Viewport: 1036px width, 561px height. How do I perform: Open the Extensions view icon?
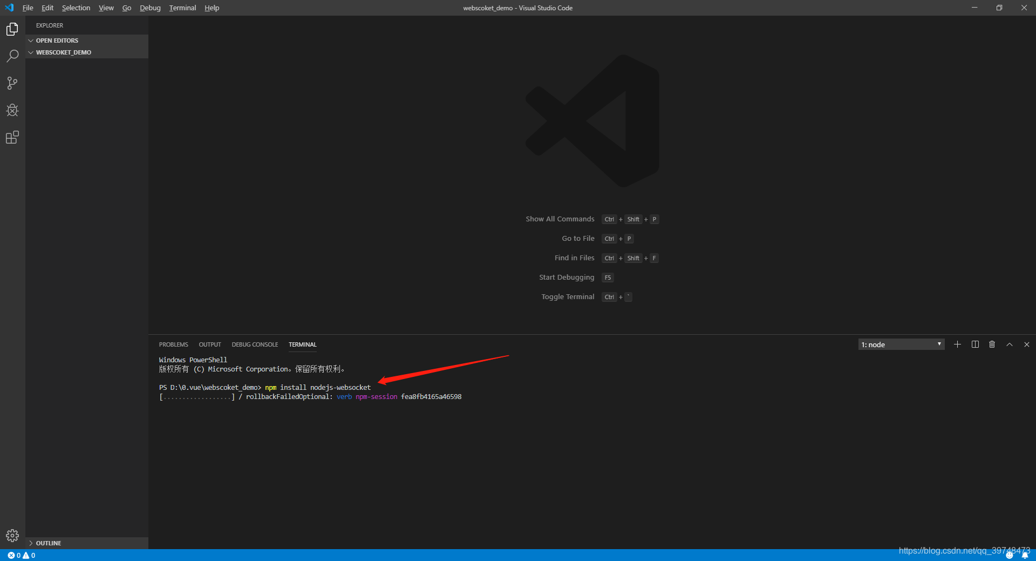pos(12,137)
